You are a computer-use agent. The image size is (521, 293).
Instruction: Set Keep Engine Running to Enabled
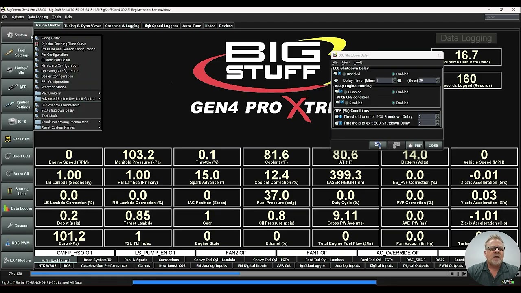click(400, 92)
